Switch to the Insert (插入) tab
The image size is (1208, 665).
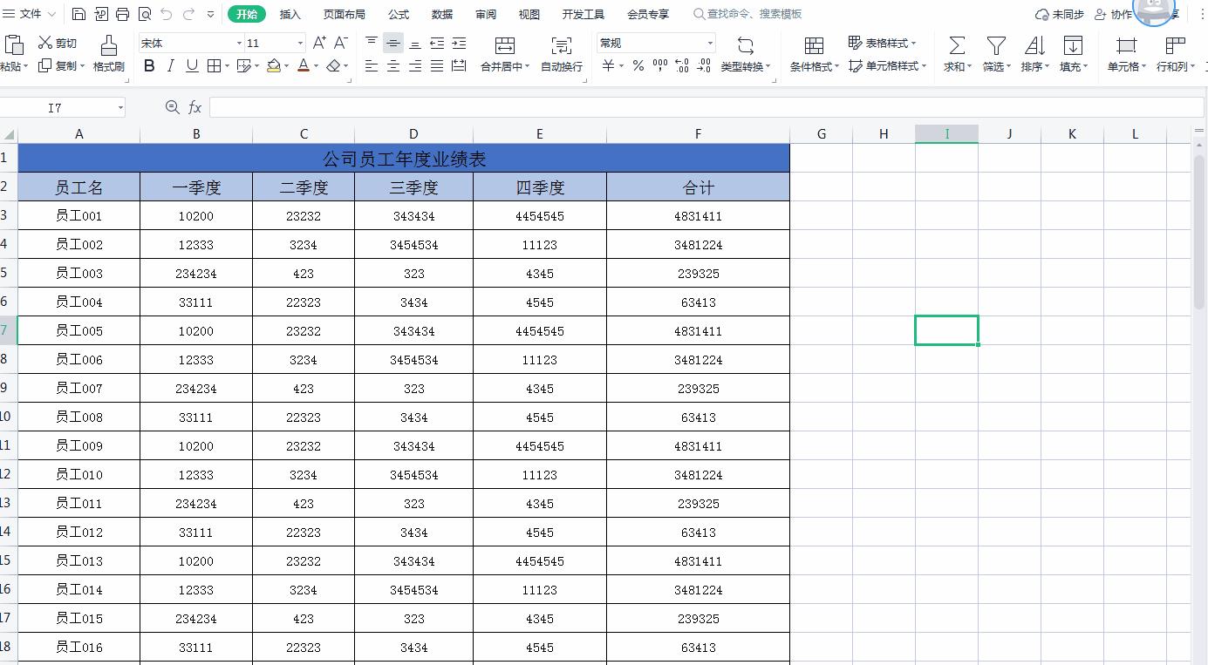[x=290, y=14]
